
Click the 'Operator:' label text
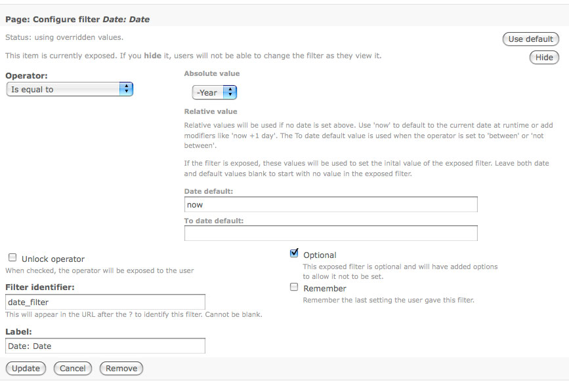26,76
